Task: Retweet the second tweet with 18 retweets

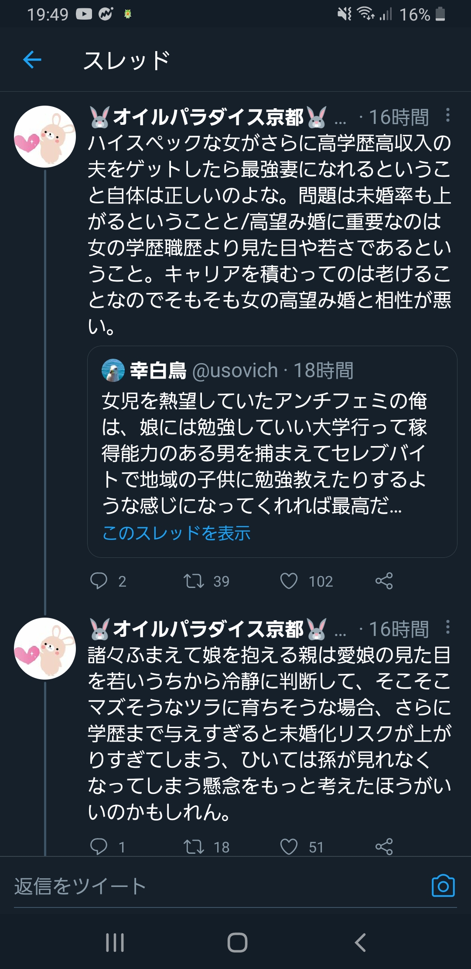Action: coord(194,847)
